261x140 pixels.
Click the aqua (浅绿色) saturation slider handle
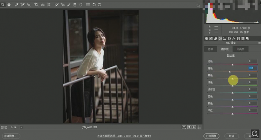point(232,93)
